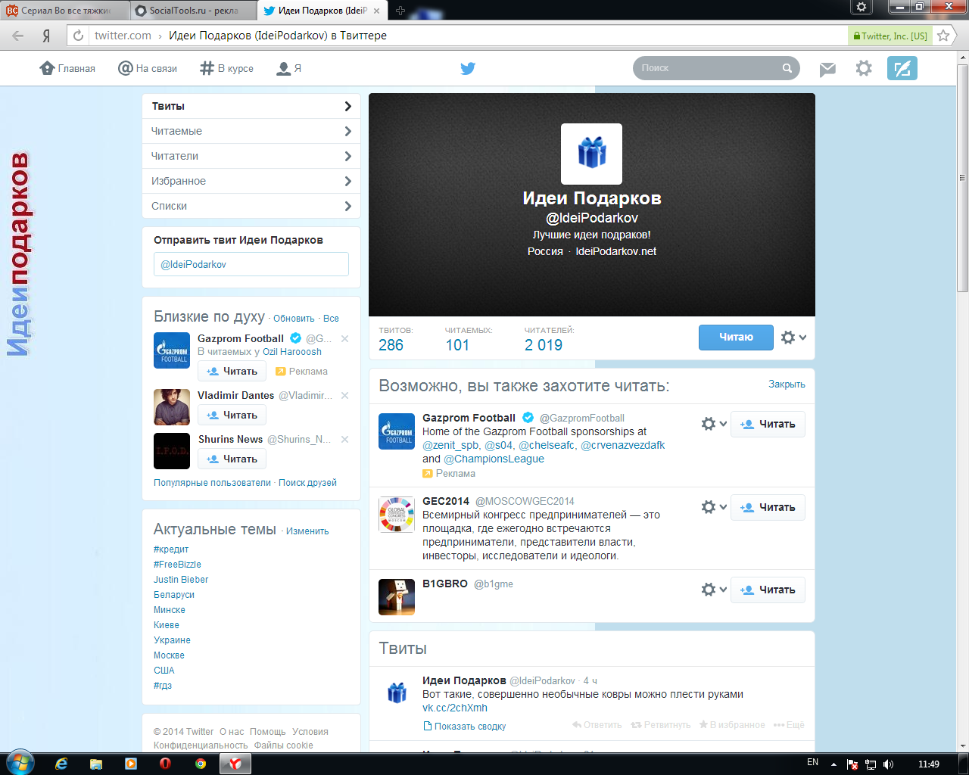Open IdeiPodarkov.net website link
Screen dimensions: 969x775
615,251
